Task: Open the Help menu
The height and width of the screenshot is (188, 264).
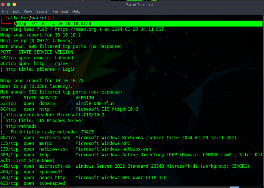Action: click(x=76, y=11)
